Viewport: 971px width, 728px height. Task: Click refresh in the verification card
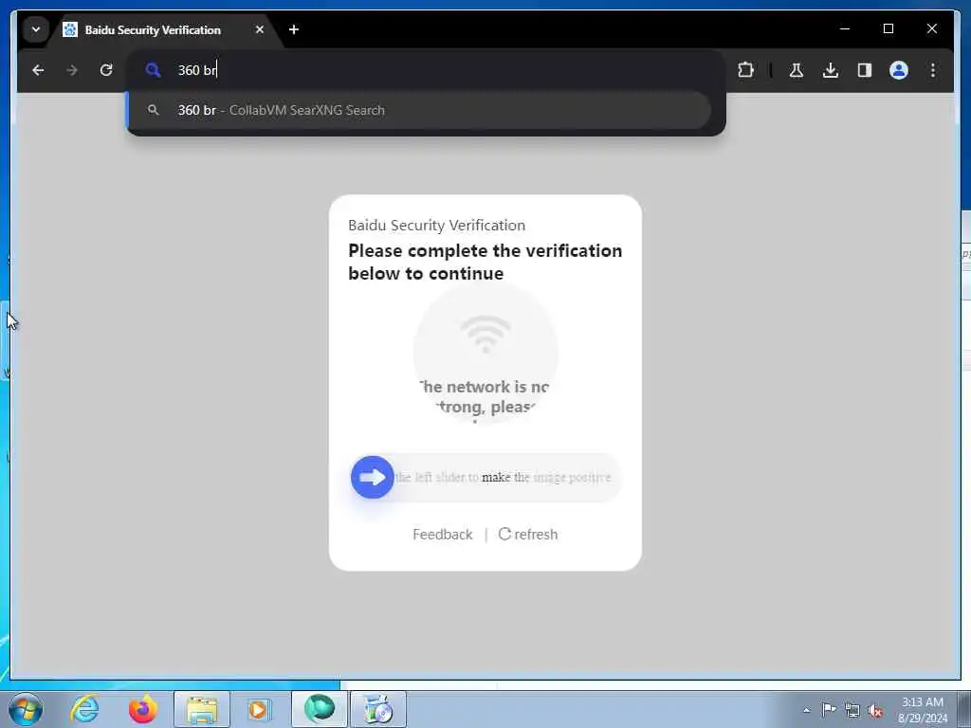tap(527, 535)
